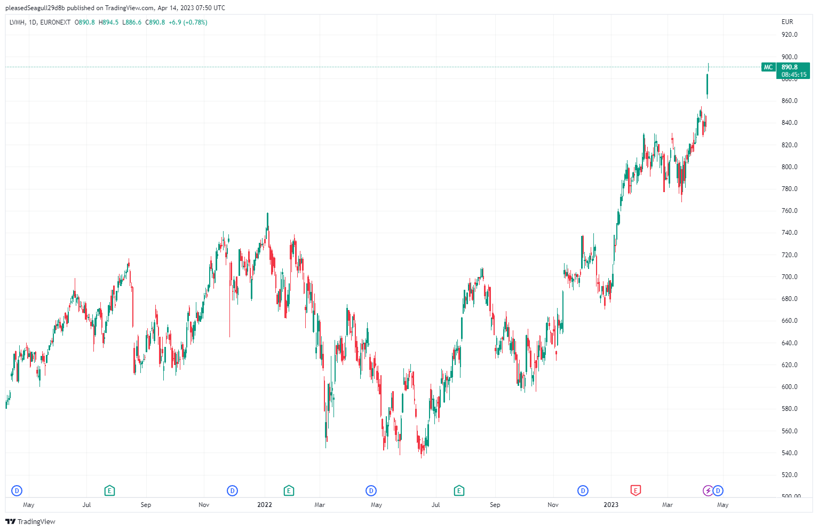Click the 2023 label on the time axis
The image size is (818, 531).
point(611,504)
